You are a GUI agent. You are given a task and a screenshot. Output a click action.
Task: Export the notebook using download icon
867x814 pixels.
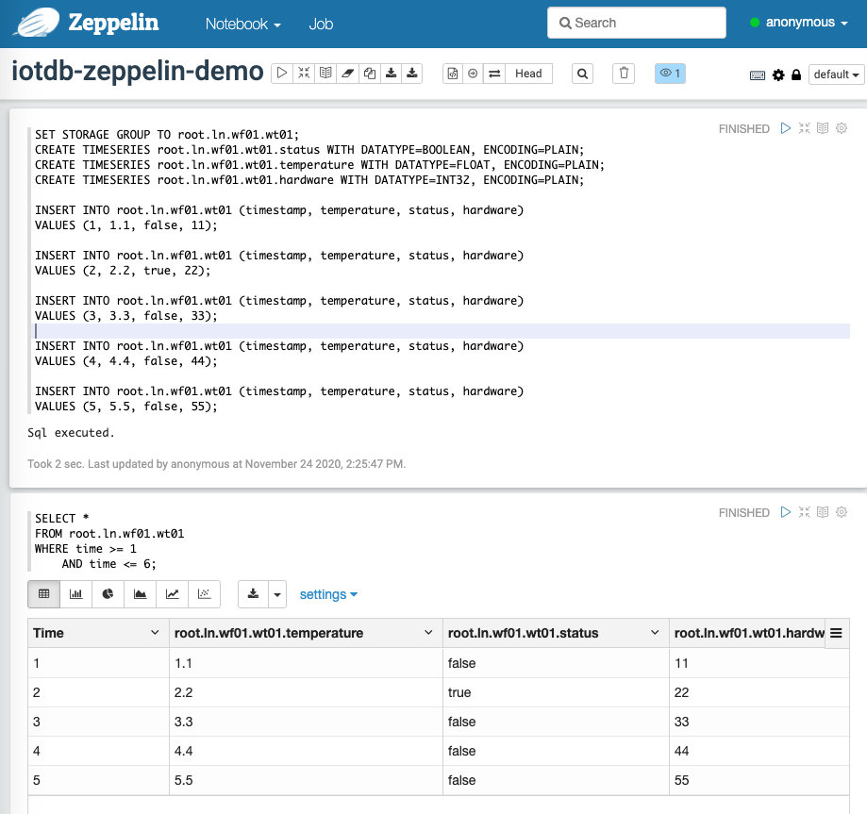391,73
